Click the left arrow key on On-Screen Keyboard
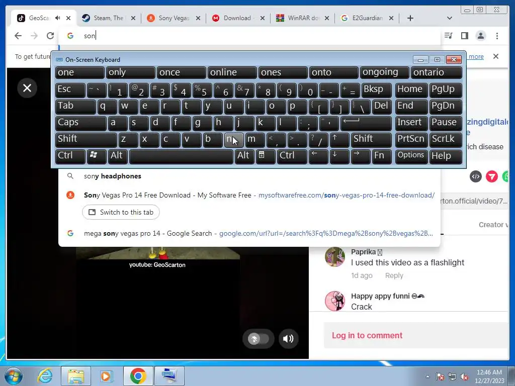The image size is (515, 386). [x=318, y=156]
